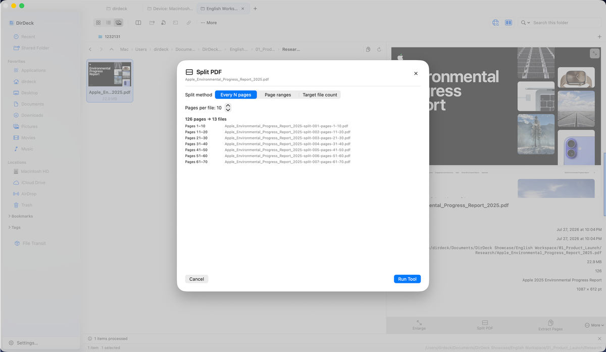The height and width of the screenshot is (352, 606).
Task: Toggle split pane layout icon
Action: (138, 23)
